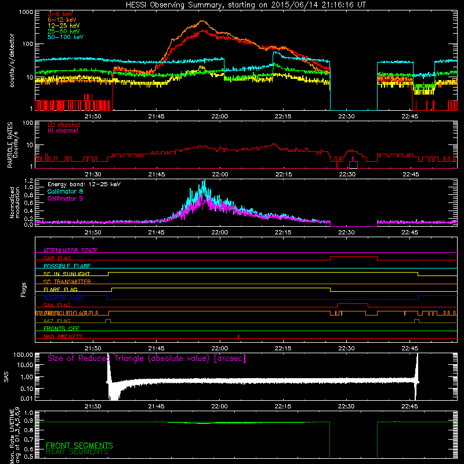This screenshot has height=464, width=464.
Task: Click the Size of Reduced Triangle caption
Action: pyautogui.click(x=147, y=358)
